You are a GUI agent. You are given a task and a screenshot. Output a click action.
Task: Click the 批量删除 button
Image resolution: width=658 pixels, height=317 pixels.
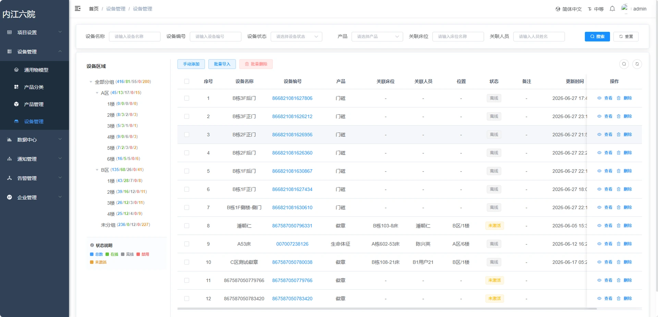click(x=256, y=64)
